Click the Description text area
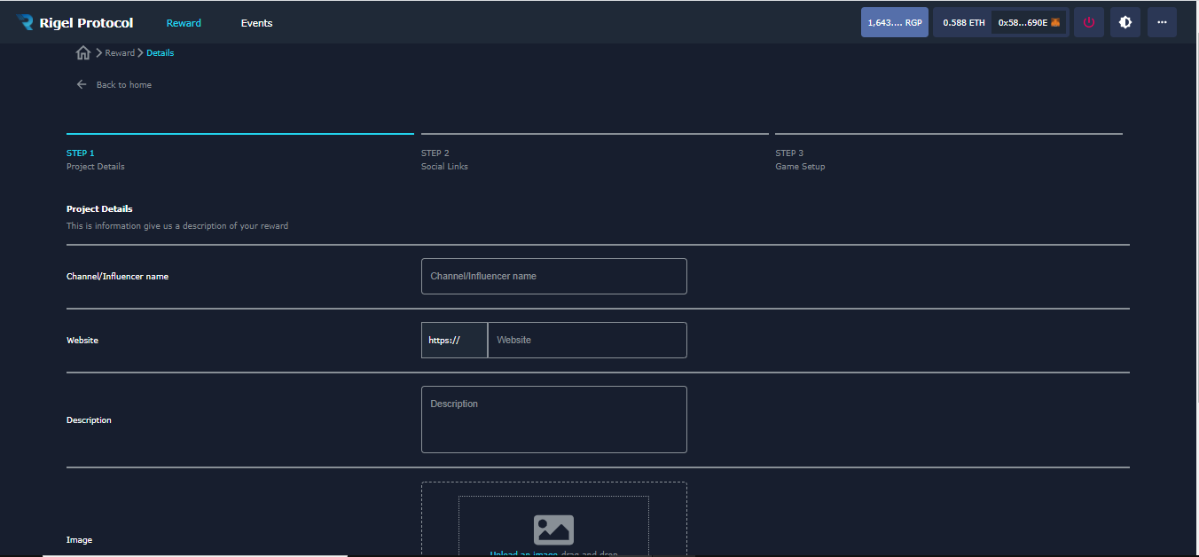The width and height of the screenshot is (1199, 557). pos(553,420)
